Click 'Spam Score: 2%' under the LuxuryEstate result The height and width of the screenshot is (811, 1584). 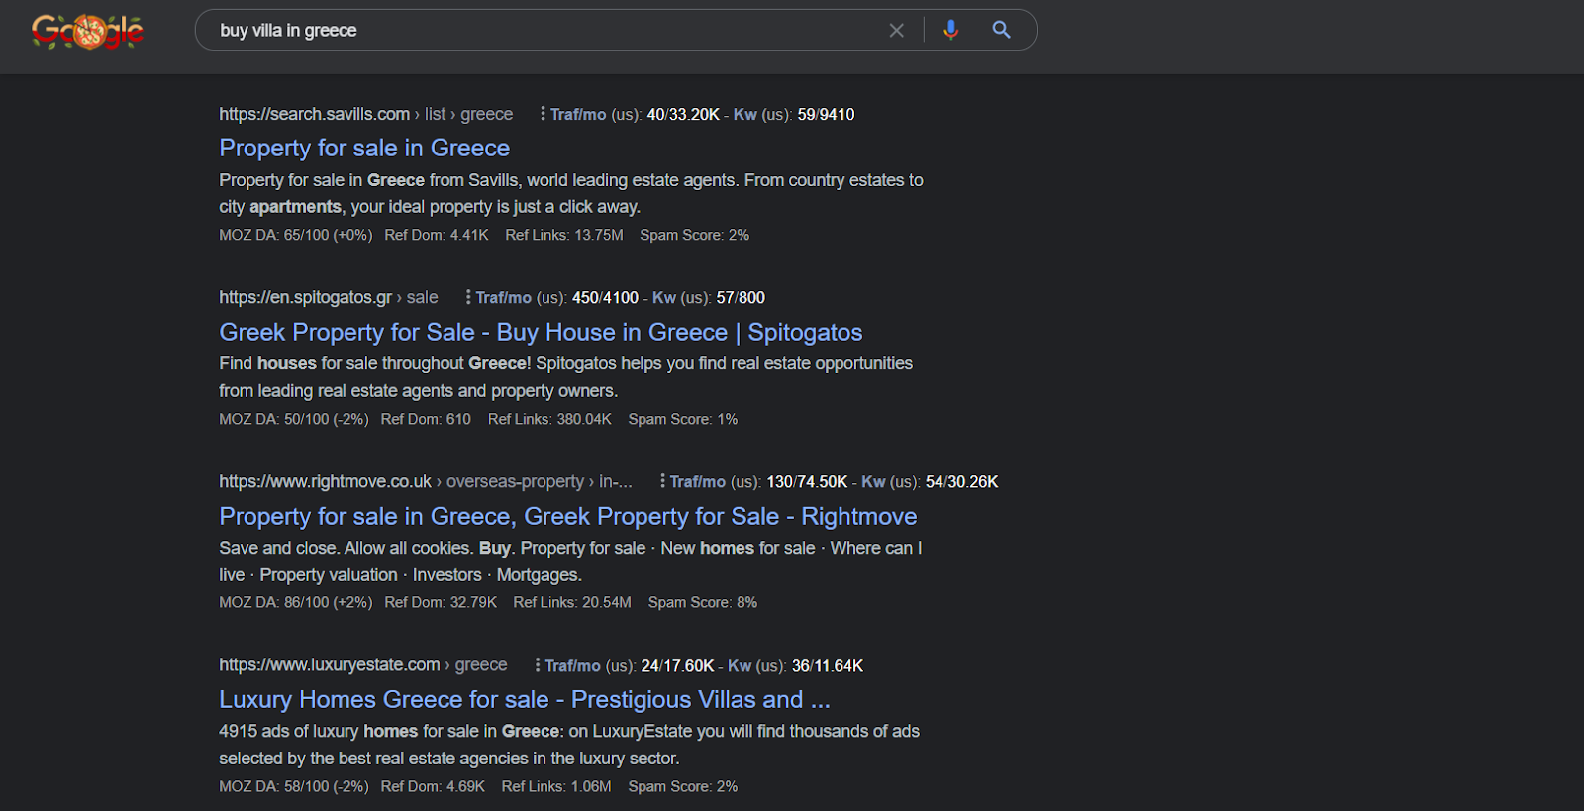[683, 786]
